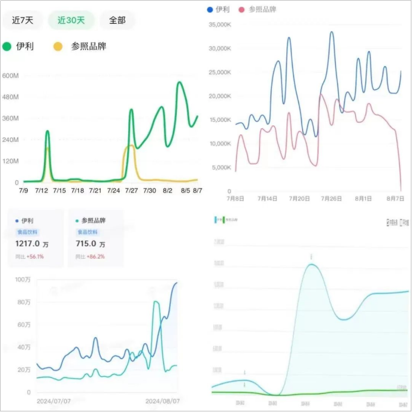Open the 伊利 1217.0 万 summary card
The image size is (412, 412).
36,239
